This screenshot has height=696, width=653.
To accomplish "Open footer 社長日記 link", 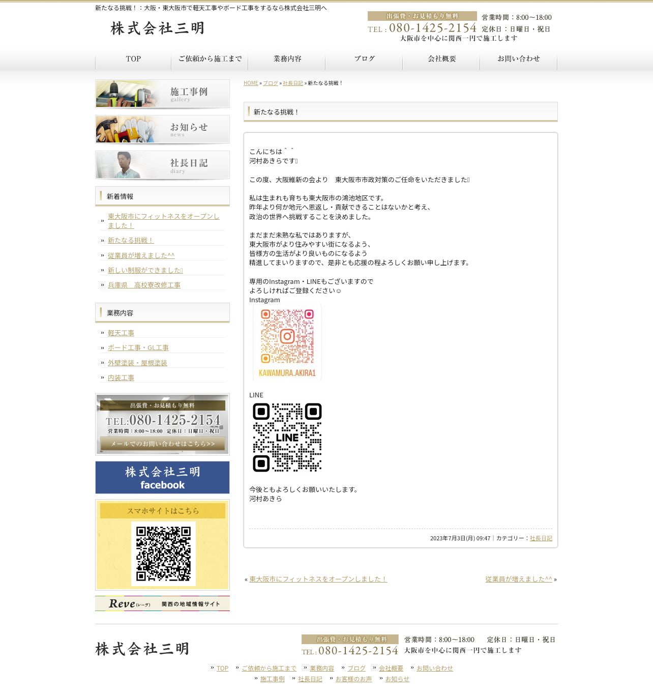I will tap(310, 679).
